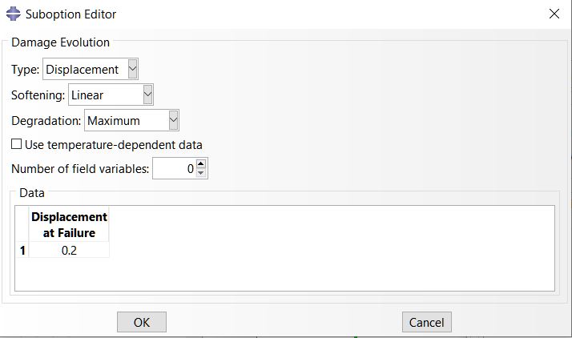Click the 0.2 cell in the Data table
This screenshot has height=338, width=572.
coord(69,251)
